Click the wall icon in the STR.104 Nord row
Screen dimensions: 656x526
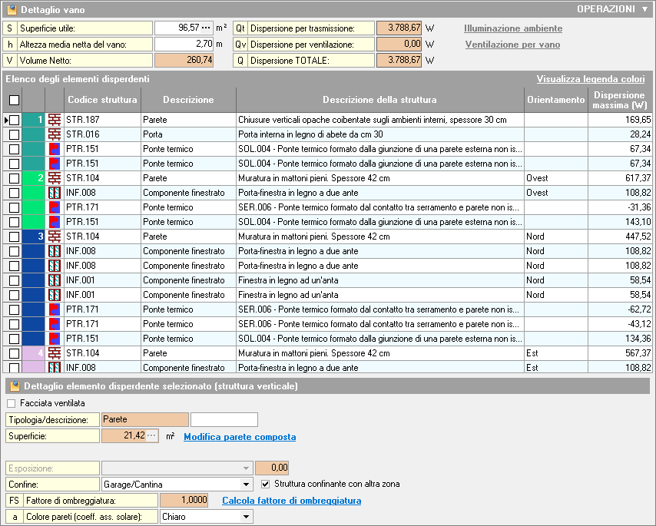point(55,237)
